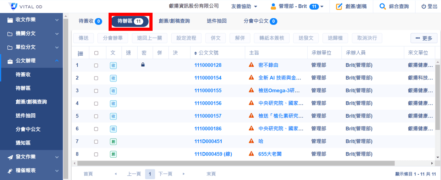Screen dimensions: 441x180
Task: Click the 創 badge in row 7
Action: pyautogui.click(x=113, y=142)
